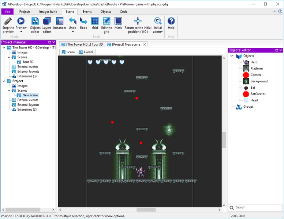The image size is (284, 219).
Task: Select the Events sub-tab of scene
Action: click(x=86, y=52)
